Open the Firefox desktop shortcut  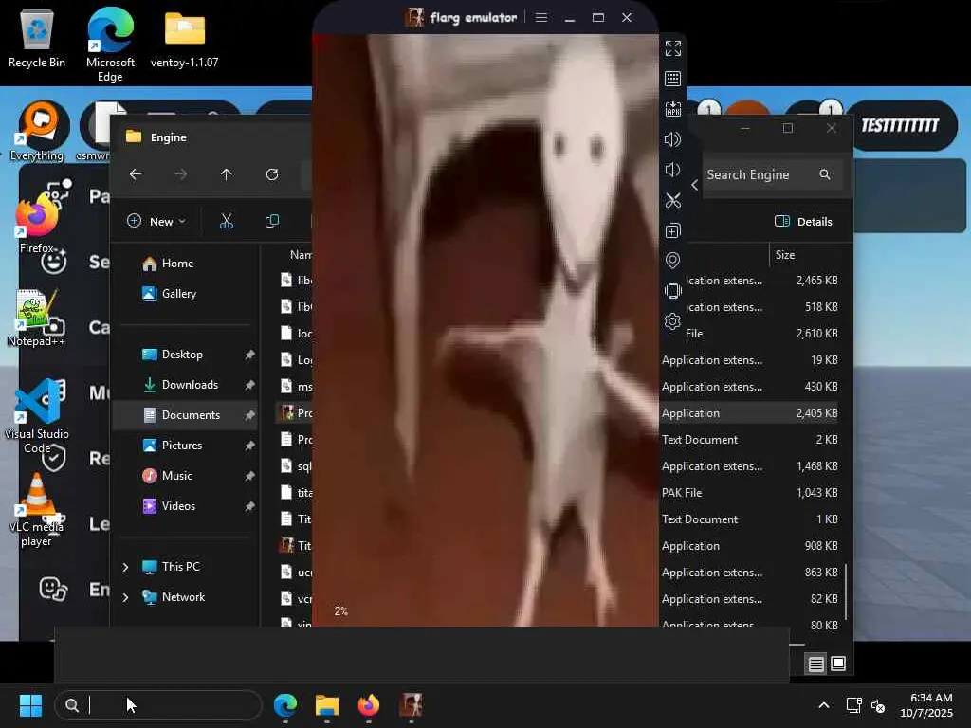pos(37,224)
